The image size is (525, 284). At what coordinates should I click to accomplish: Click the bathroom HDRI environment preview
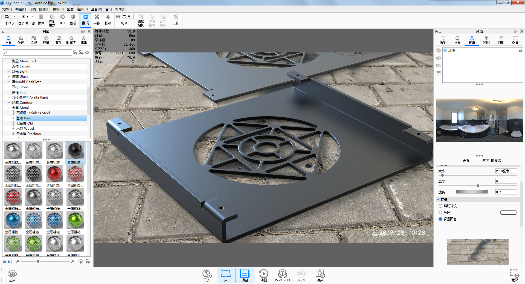tap(479, 120)
